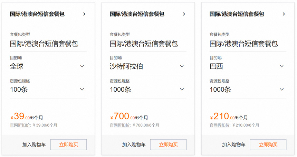Click the ¥39.00/6个月 price text
The image size is (297, 157).
[x=27, y=117]
